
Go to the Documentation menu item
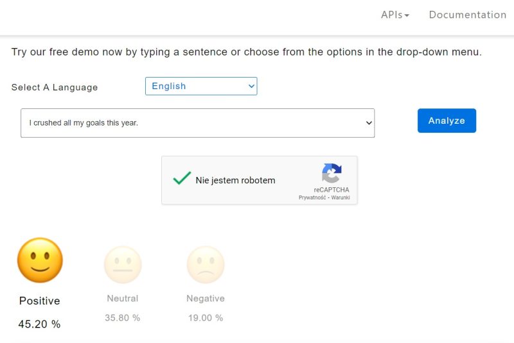pos(467,15)
